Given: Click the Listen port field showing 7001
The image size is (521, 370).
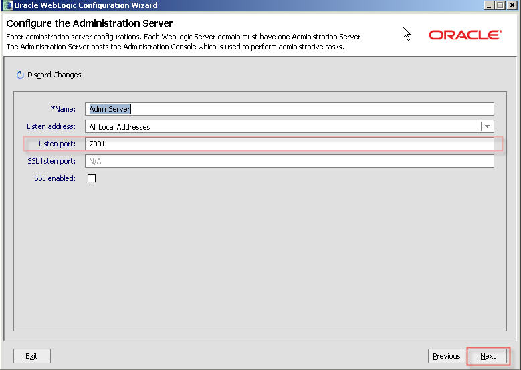Looking at the screenshot, I should 290,144.
